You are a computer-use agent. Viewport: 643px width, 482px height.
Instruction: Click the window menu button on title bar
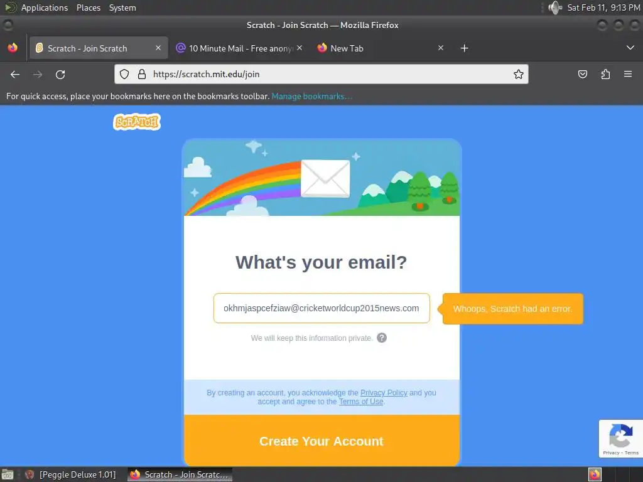click(x=8, y=25)
